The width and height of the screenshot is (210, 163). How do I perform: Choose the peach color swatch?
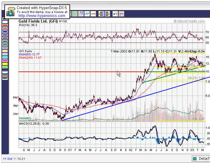[x=5, y=51]
